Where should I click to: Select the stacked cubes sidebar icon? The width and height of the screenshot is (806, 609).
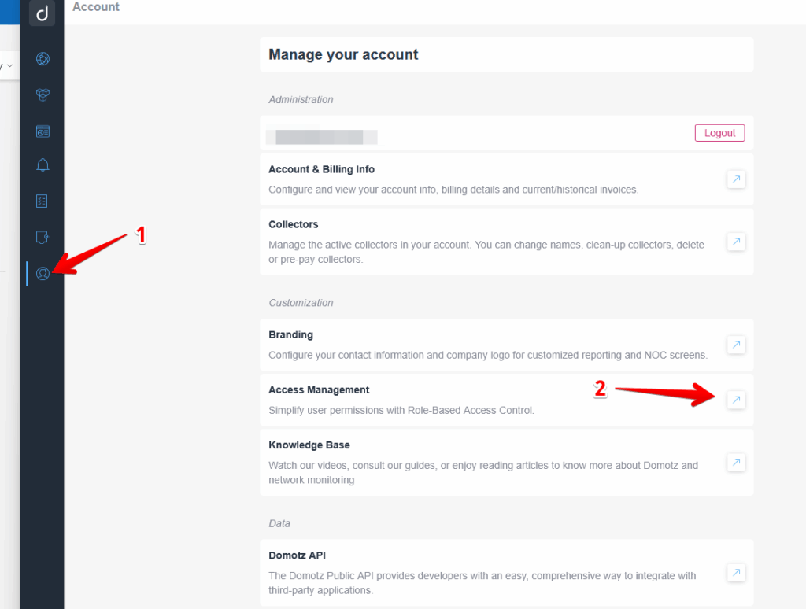(x=43, y=95)
